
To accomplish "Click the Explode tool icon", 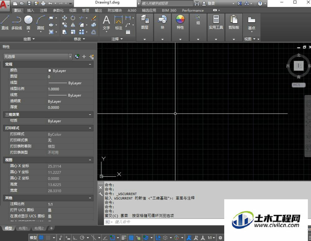I will (x=94, y=25).
